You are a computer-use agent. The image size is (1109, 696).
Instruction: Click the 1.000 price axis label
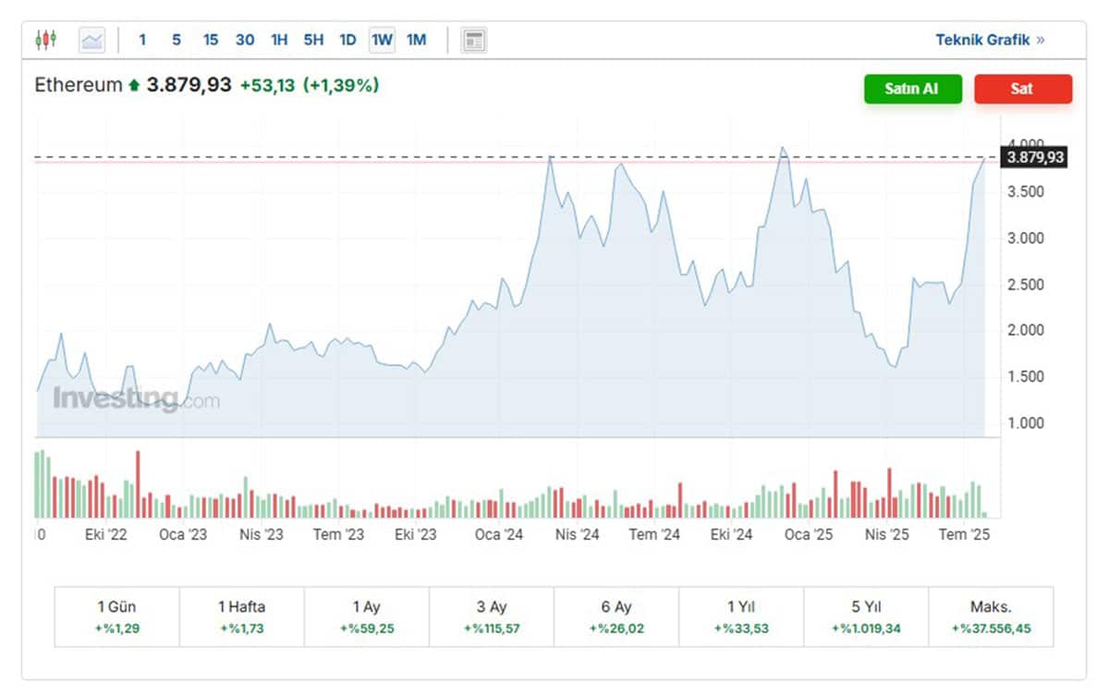pyautogui.click(x=1025, y=422)
